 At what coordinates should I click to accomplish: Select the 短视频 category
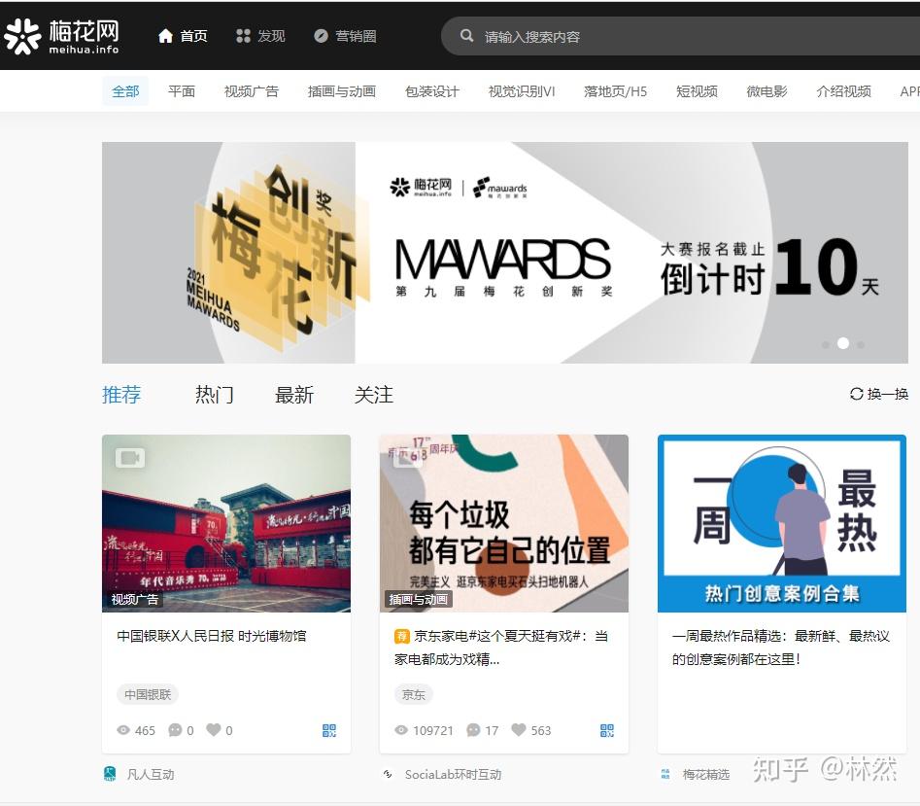696,90
